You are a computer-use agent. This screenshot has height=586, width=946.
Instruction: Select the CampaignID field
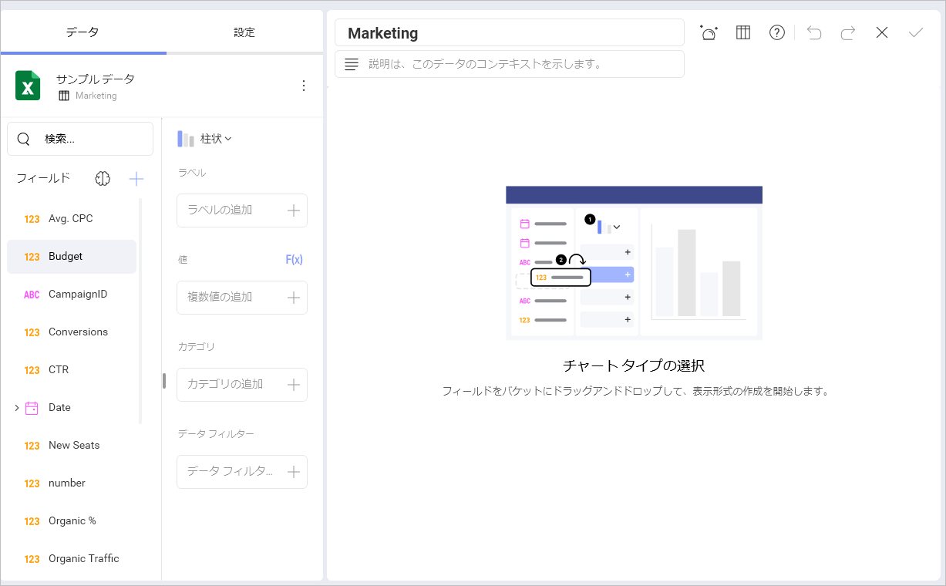[72, 294]
